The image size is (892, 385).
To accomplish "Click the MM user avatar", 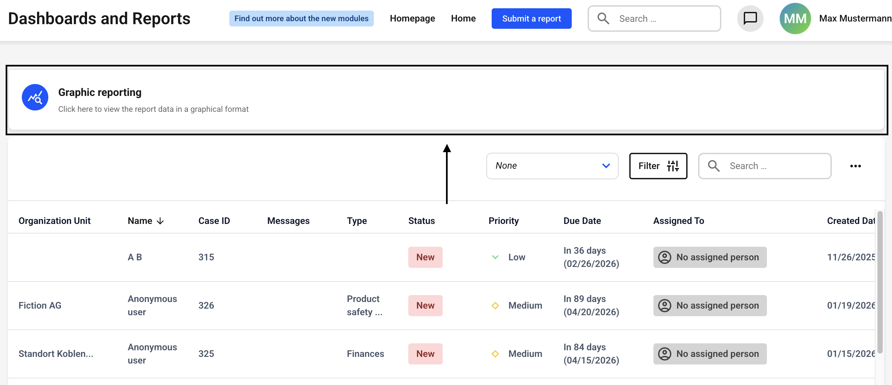I will [795, 18].
